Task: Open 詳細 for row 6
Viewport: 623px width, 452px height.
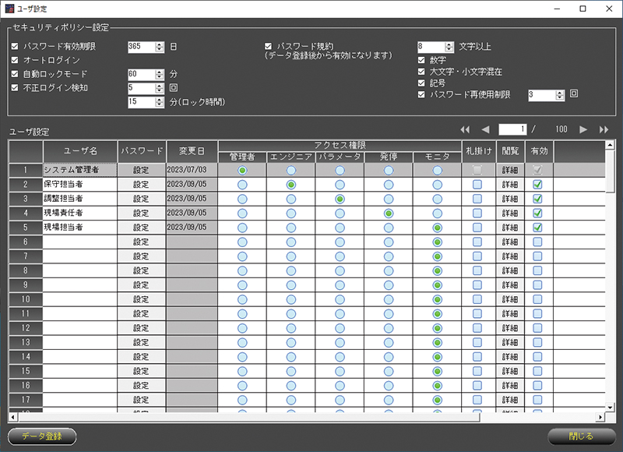Action: click(x=510, y=242)
